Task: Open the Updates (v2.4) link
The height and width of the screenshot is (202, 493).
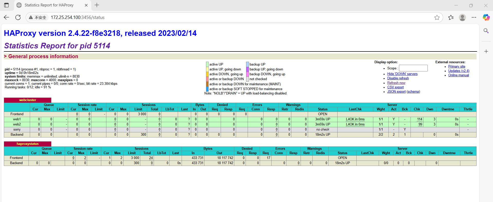Action: [459, 71]
